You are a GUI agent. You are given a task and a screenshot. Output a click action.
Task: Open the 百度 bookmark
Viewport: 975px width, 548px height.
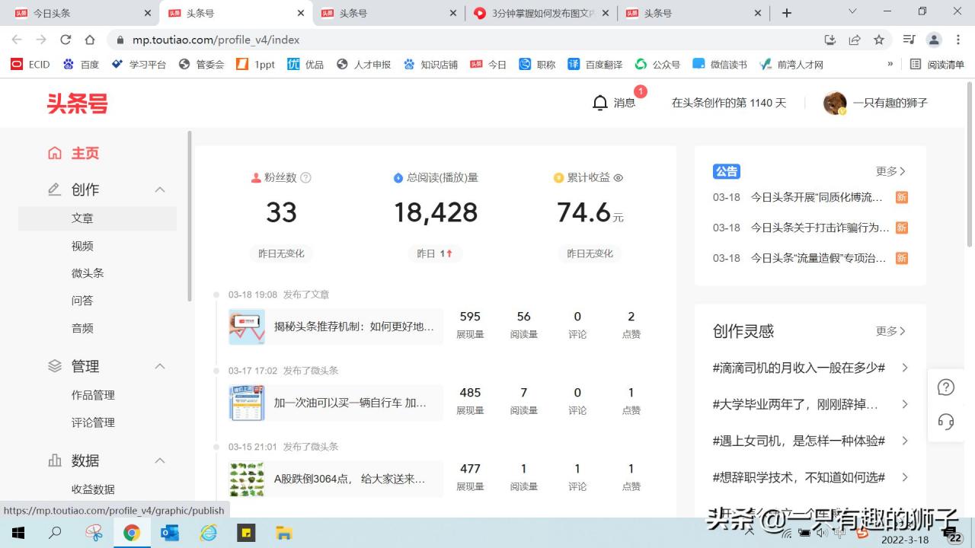coord(81,65)
